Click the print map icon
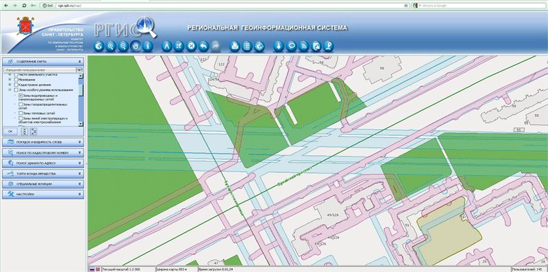Viewport: 548px width, 272px height. 234,46
